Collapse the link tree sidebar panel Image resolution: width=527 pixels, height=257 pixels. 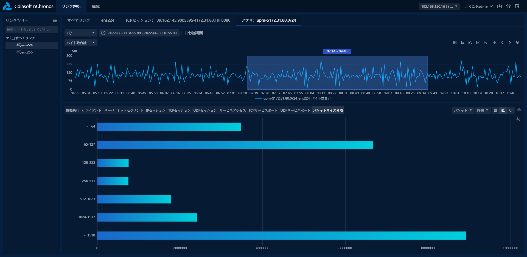[55, 21]
